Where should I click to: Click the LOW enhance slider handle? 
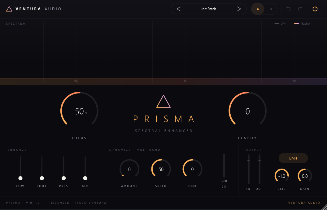[20, 178]
